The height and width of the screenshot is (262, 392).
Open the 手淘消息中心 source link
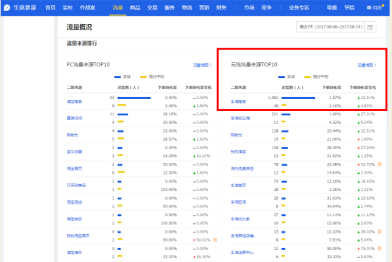tap(242, 252)
